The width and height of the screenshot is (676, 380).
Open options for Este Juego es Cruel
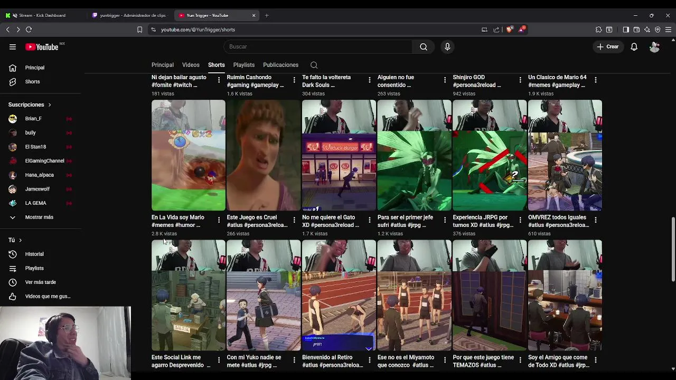click(294, 220)
